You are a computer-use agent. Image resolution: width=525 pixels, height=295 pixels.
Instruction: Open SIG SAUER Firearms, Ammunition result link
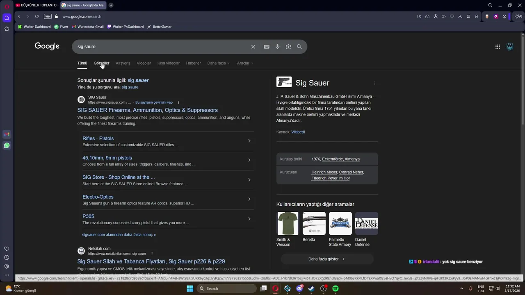pyautogui.click(x=147, y=110)
